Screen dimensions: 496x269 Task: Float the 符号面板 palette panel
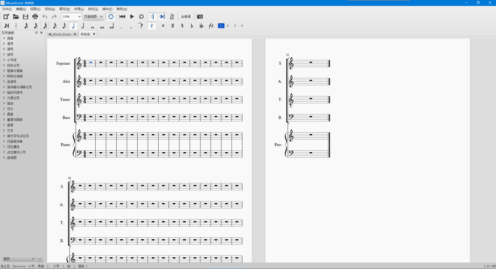pos(36,33)
